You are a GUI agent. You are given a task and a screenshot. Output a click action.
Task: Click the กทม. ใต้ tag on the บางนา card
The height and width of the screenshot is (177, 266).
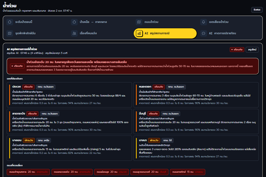(168, 140)
